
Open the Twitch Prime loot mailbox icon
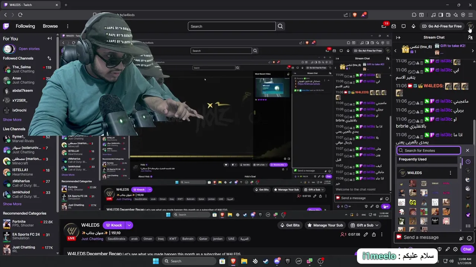coord(393,26)
